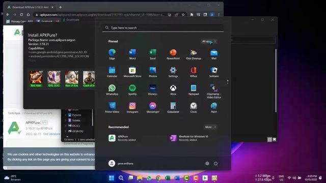The width and height of the screenshot is (326, 183).
Task: Open Mail from pinned apps
Action: click(214, 54)
